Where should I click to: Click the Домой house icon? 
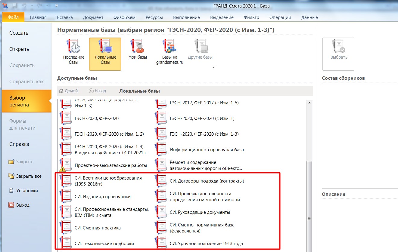pos(61,91)
